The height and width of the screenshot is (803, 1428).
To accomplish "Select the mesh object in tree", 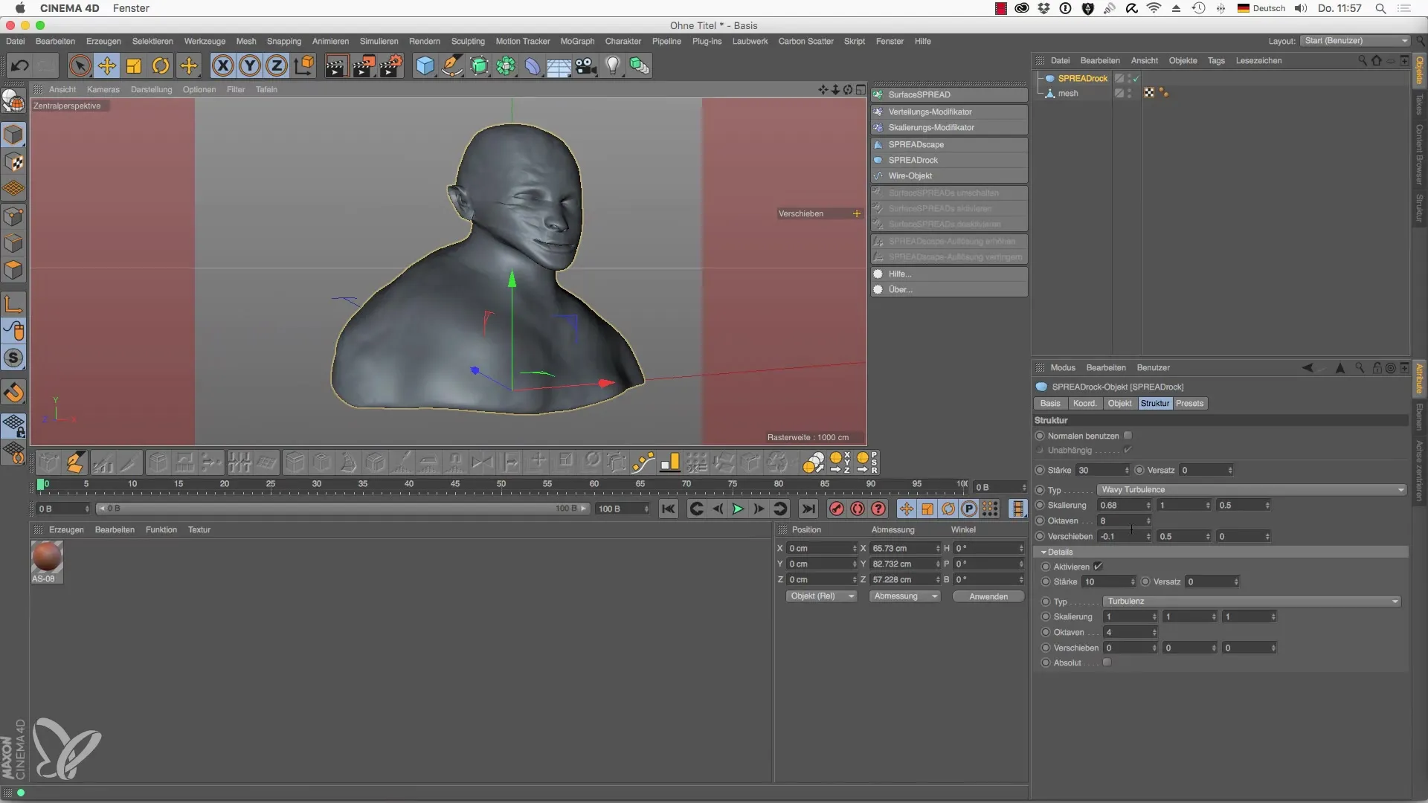I will pos(1068,93).
